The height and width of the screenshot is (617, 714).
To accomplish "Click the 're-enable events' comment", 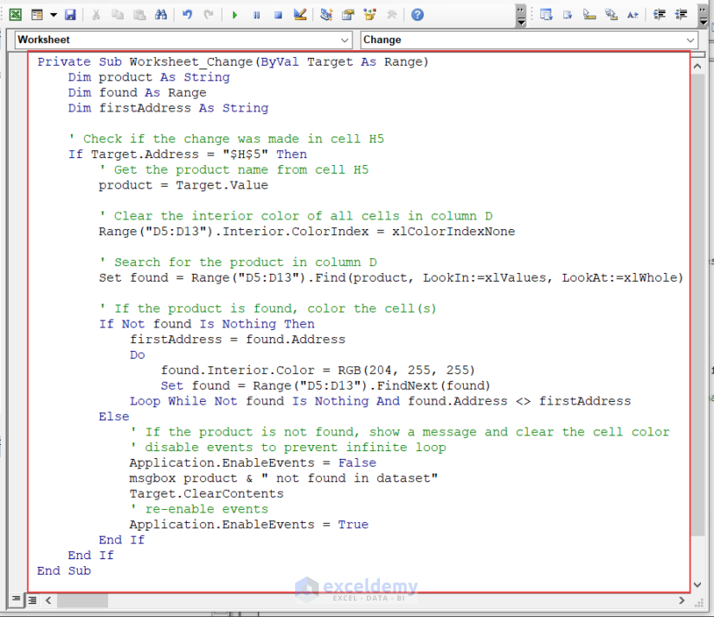I will (199, 509).
